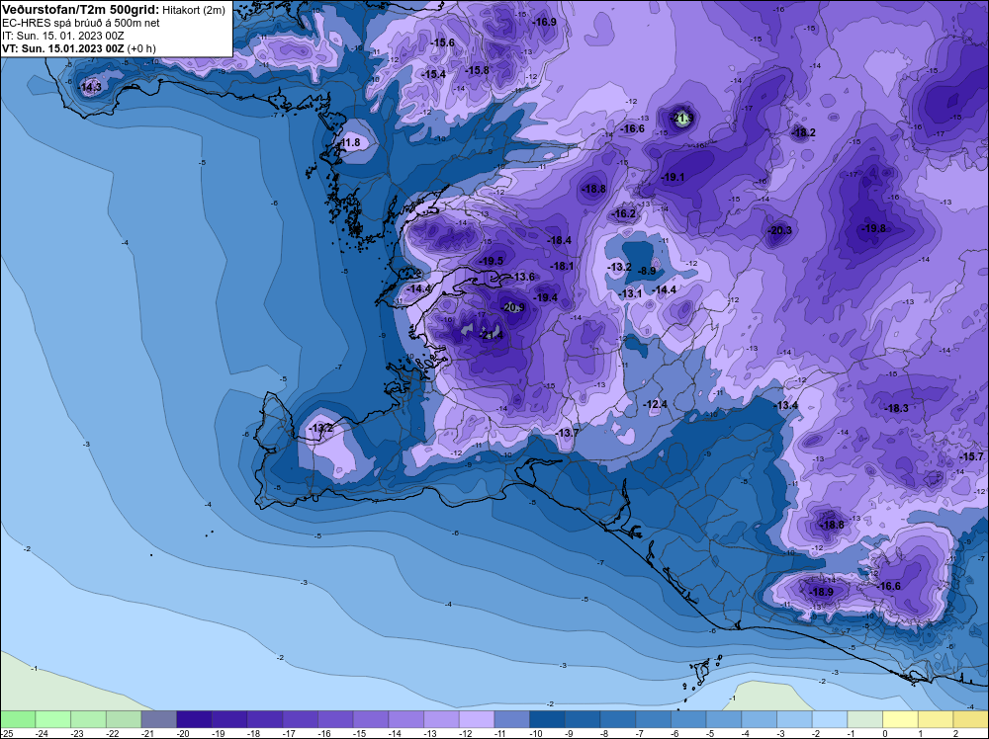
Task: Click the -8.9 temperature value
Action: coord(647,272)
